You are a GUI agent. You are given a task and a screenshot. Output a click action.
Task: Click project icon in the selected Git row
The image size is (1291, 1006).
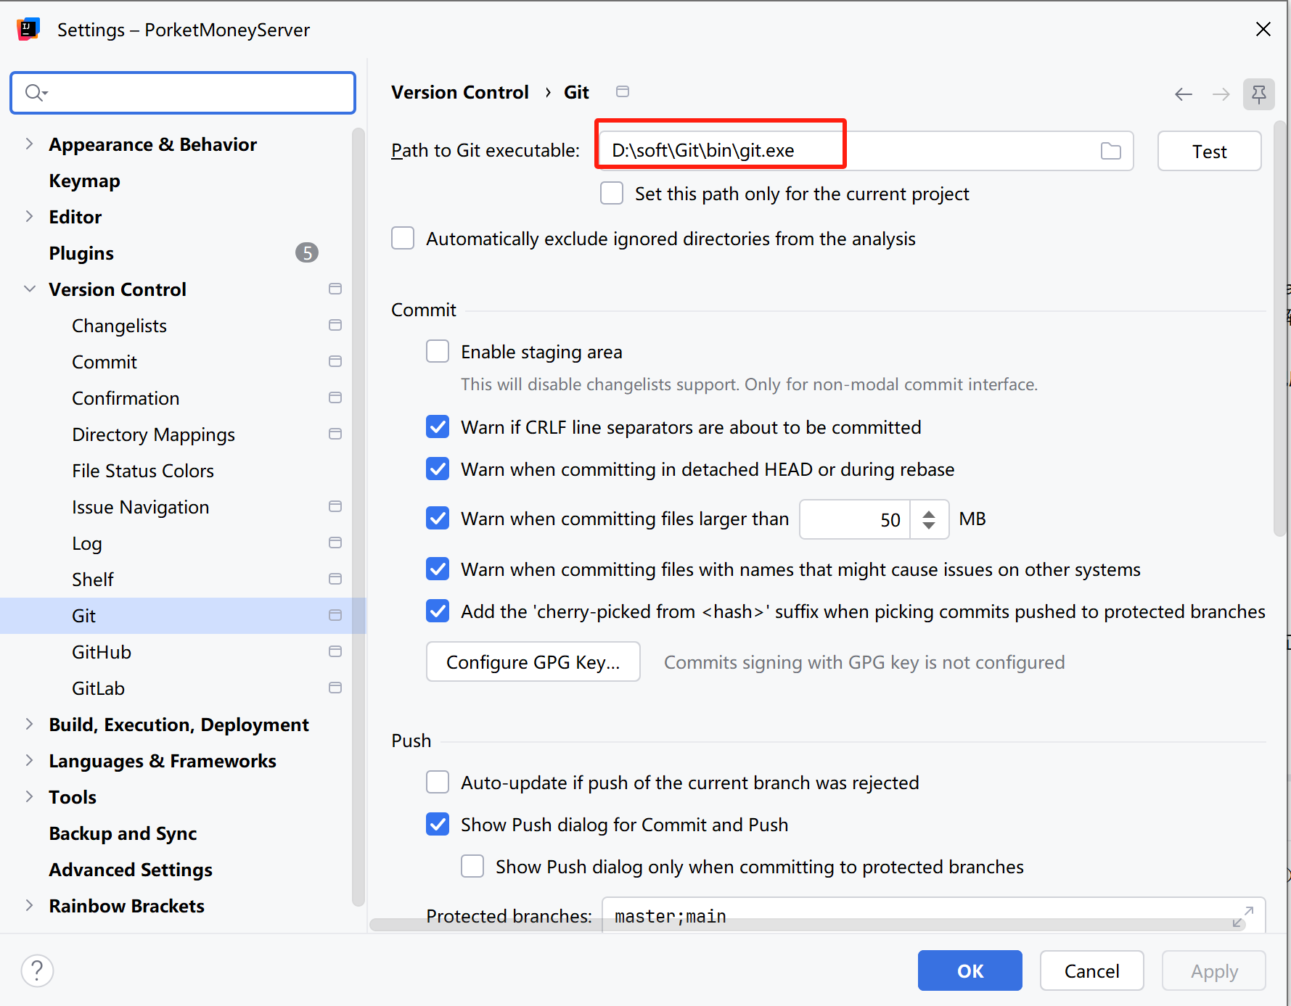(335, 615)
